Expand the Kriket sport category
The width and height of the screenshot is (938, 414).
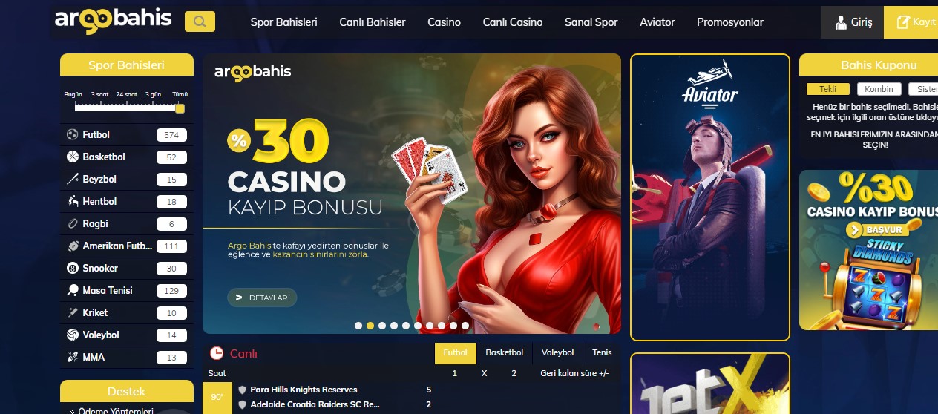[x=127, y=313]
